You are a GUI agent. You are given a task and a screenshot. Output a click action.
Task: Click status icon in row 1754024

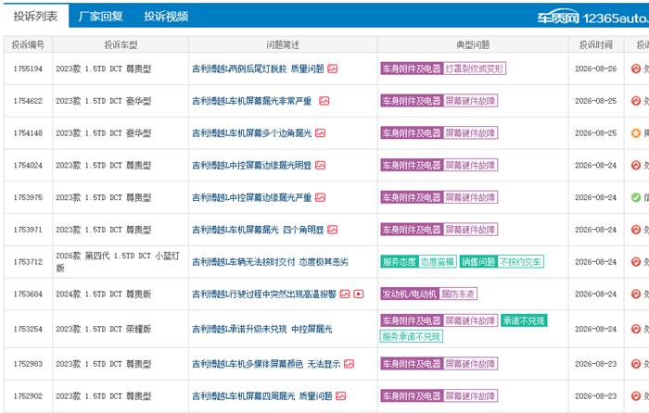(x=636, y=166)
